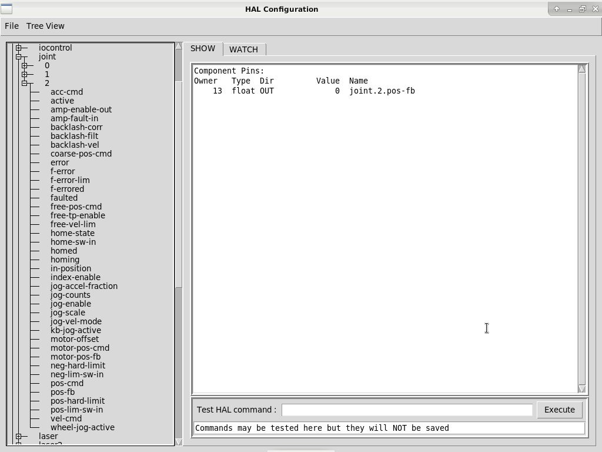The width and height of the screenshot is (602, 452).
Task: Switch to the WATCH tab
Action: tap(244, 49)
